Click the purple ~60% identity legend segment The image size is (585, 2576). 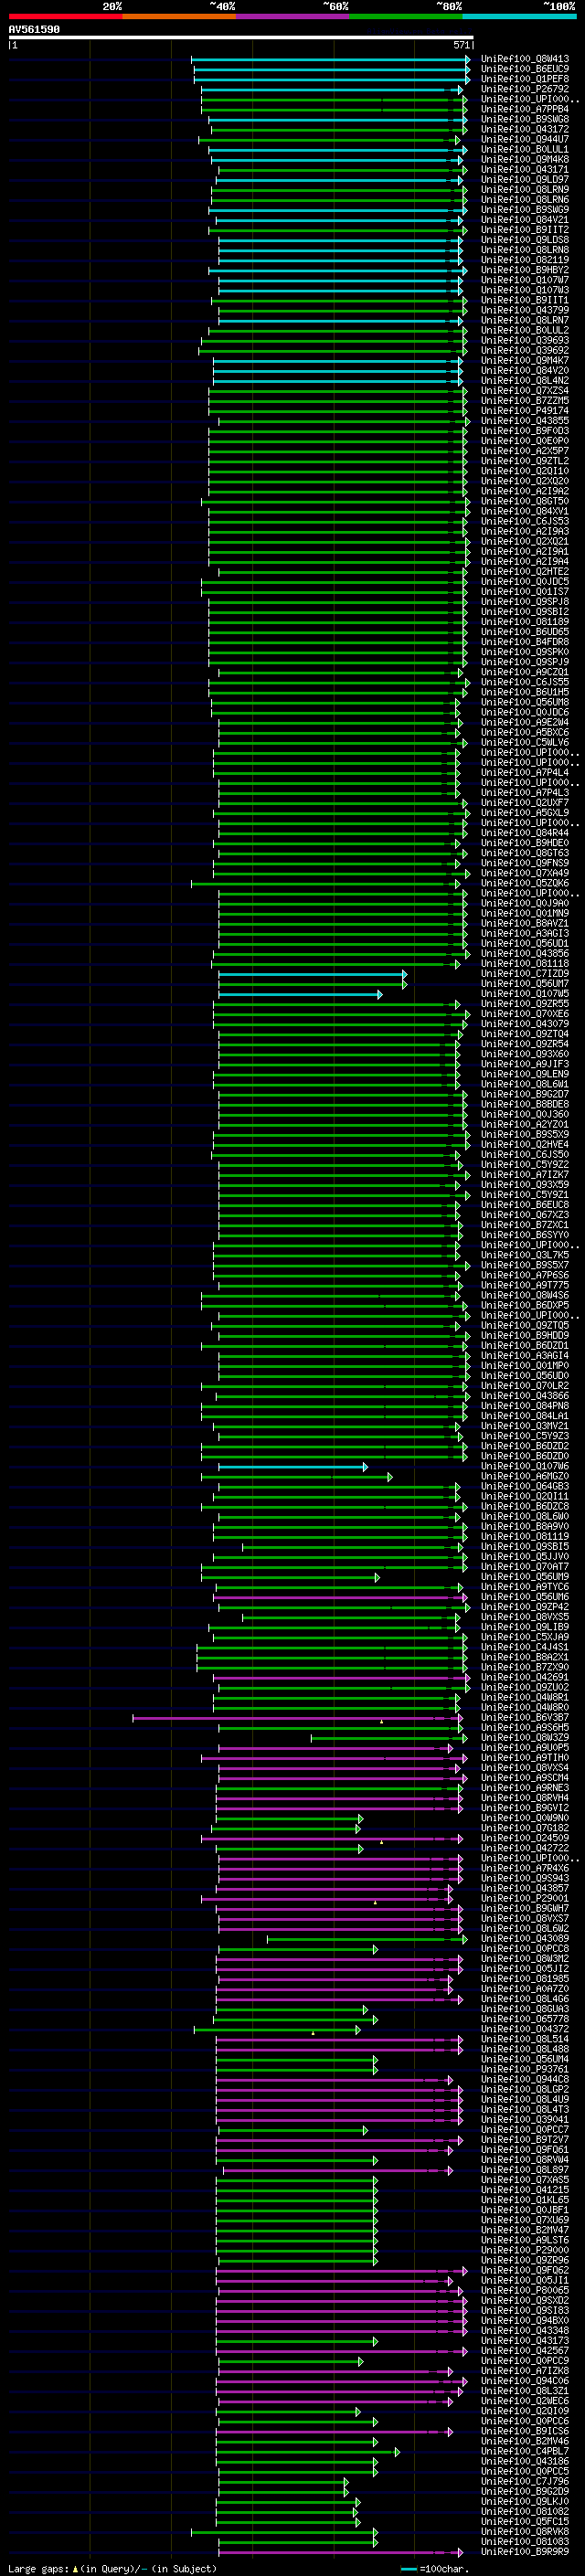click(292, 16)
